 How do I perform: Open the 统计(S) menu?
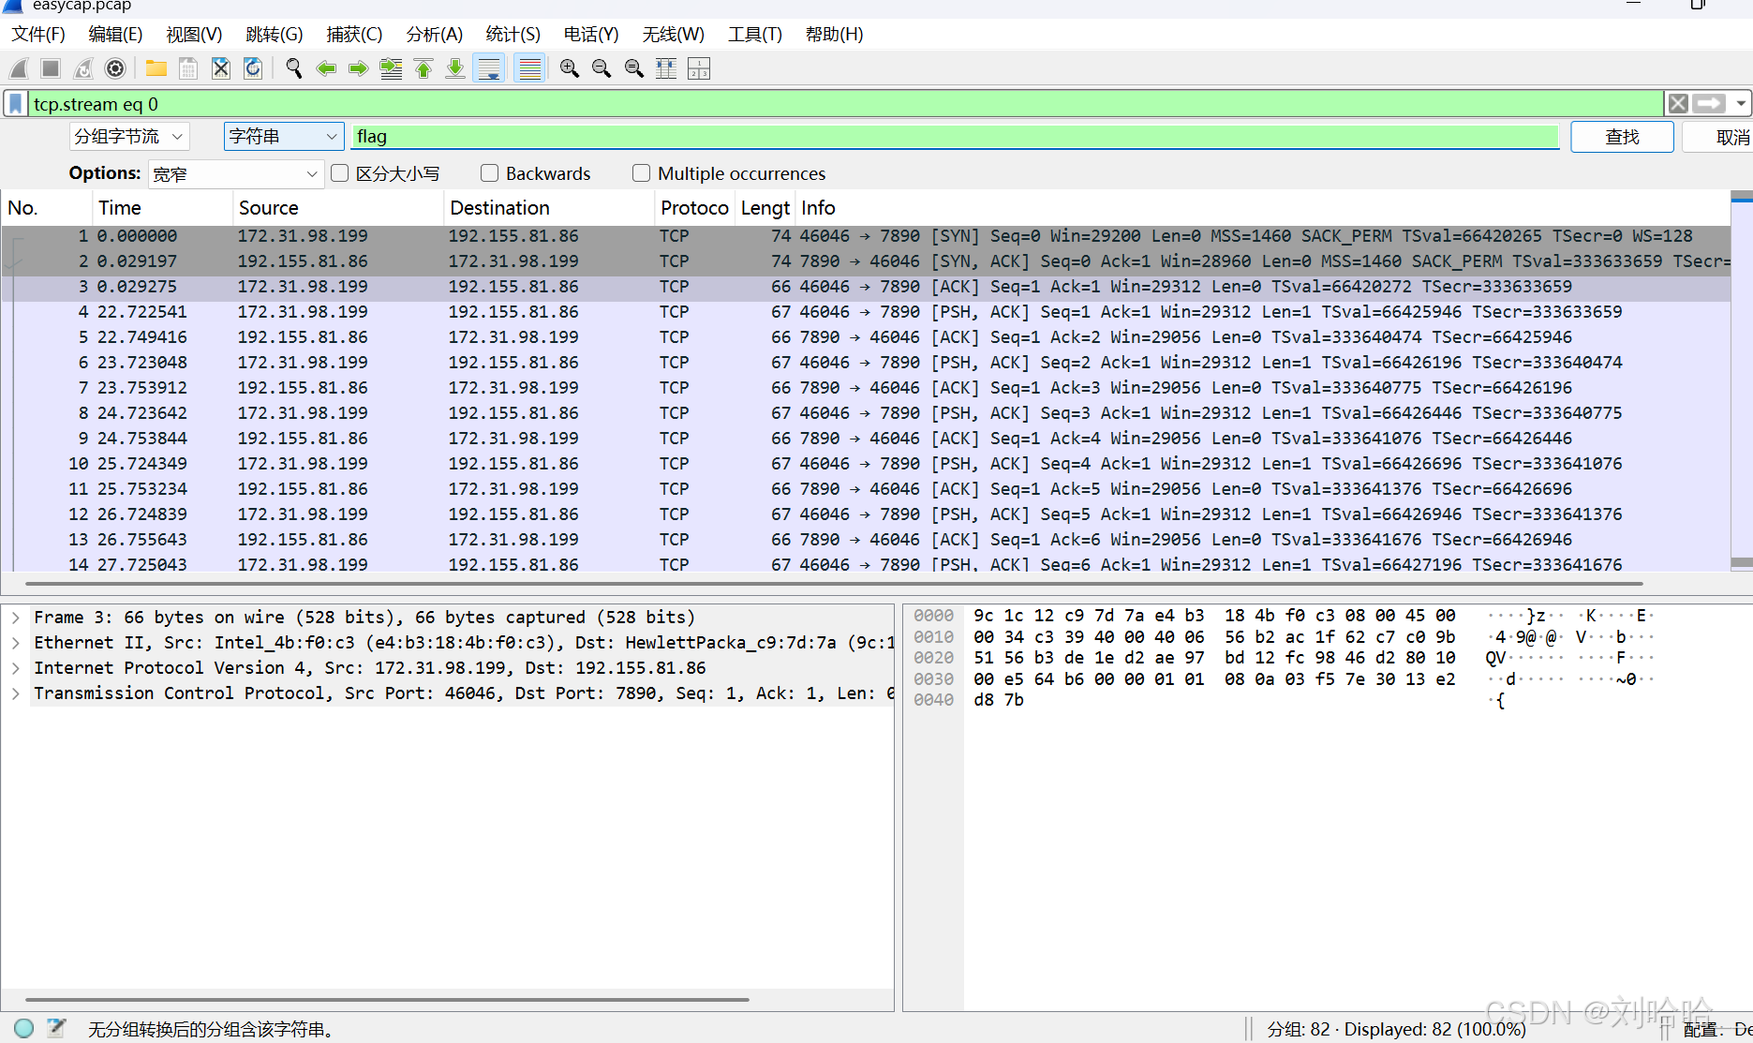512,34
